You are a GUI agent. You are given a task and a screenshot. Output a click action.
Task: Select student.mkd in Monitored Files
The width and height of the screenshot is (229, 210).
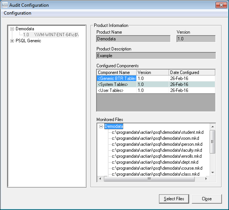tap(158, 132)
